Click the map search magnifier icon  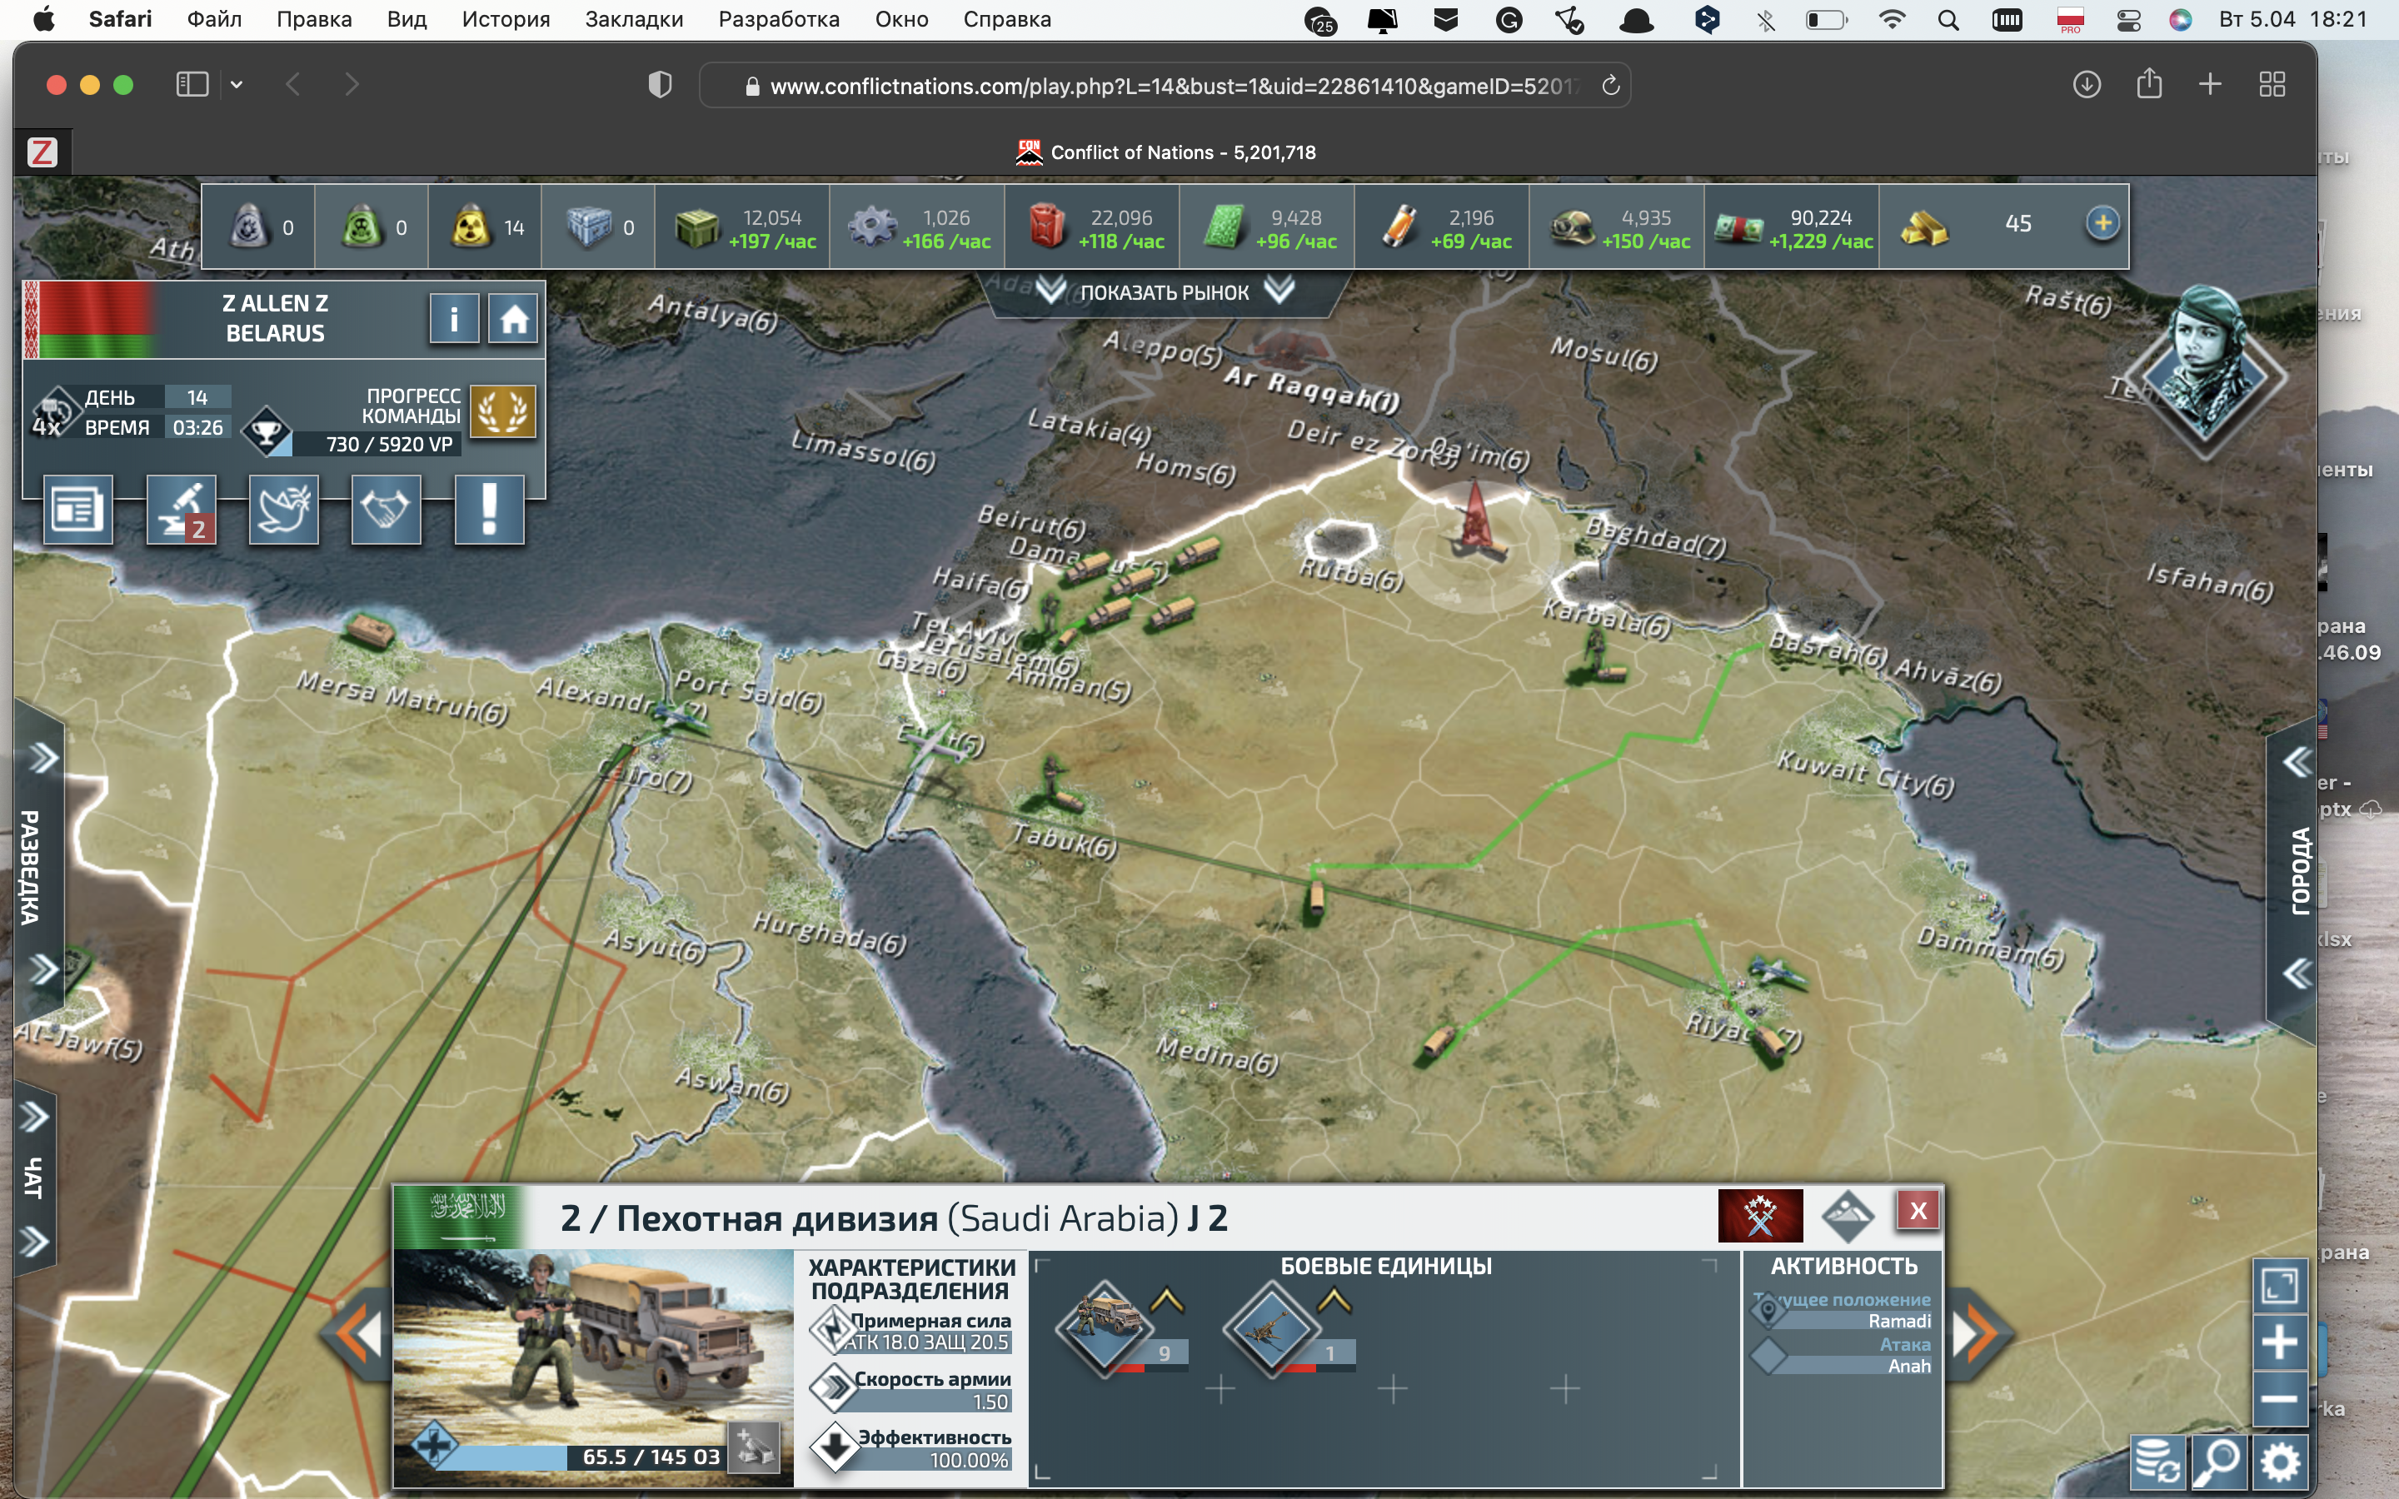(x=2218, y=1462)
